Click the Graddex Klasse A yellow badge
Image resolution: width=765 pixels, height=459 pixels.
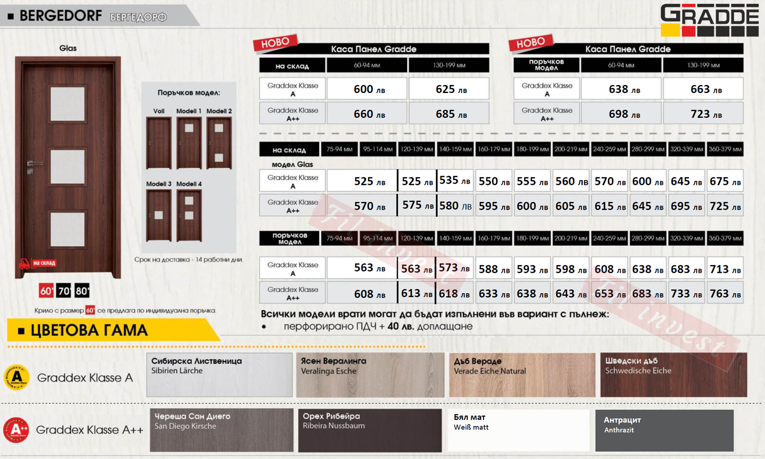pos(17,377)
